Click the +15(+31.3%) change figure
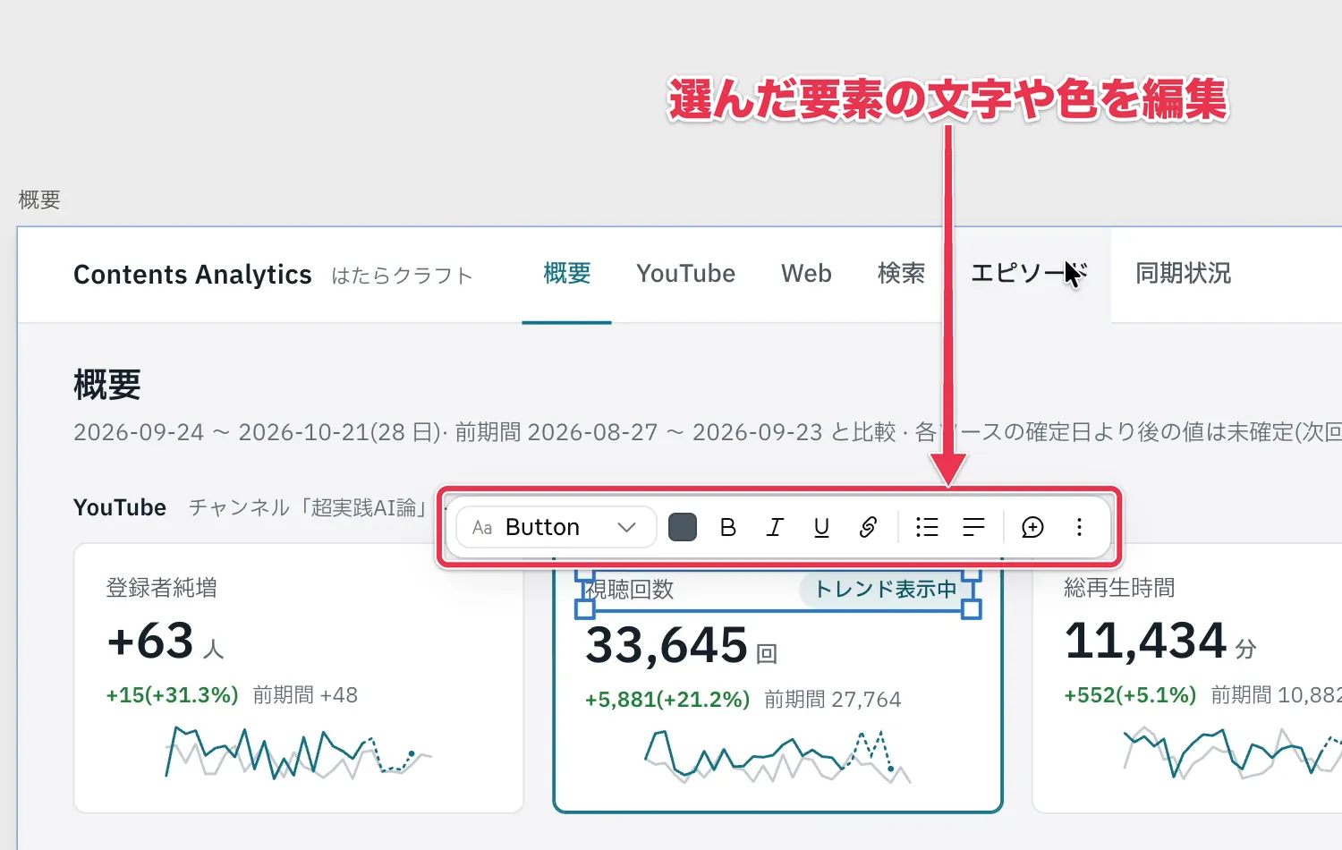Image resolution: width=1342 pixels, height=850 pixels. click(x=172, y=695)
